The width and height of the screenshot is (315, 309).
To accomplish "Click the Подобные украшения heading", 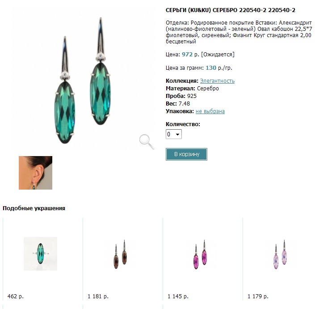I will [34, 208].
